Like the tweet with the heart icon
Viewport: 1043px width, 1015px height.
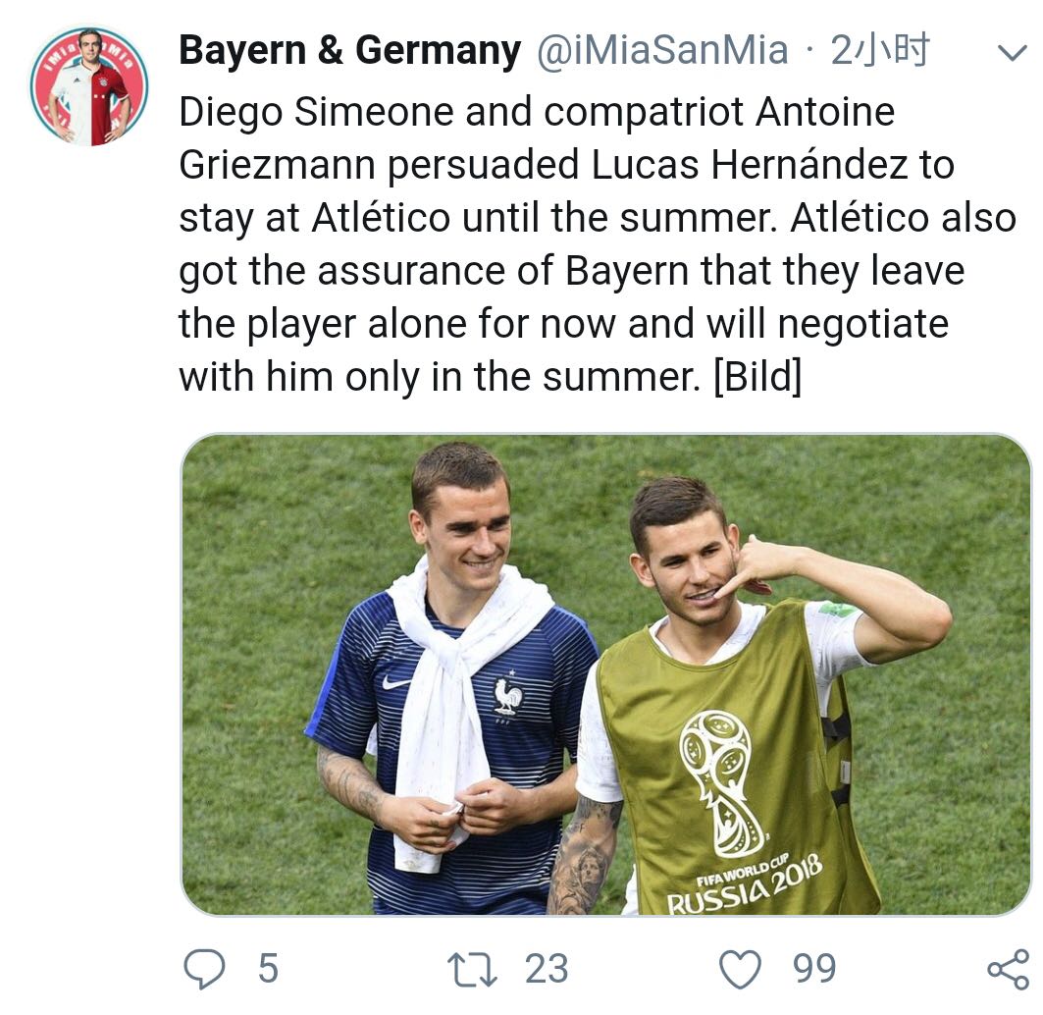pos(741,970)
